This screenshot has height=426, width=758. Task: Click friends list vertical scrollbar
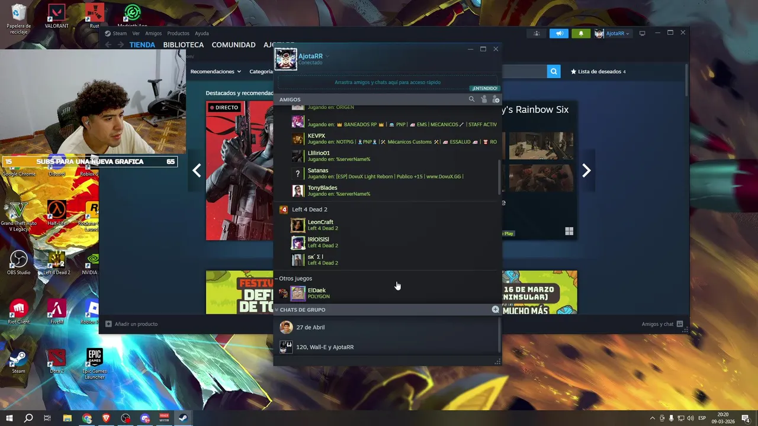500,177
